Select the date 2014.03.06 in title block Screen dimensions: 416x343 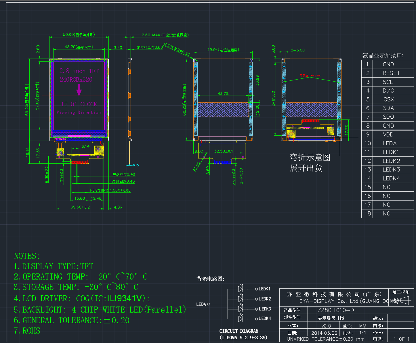click(x=324, y=333)
